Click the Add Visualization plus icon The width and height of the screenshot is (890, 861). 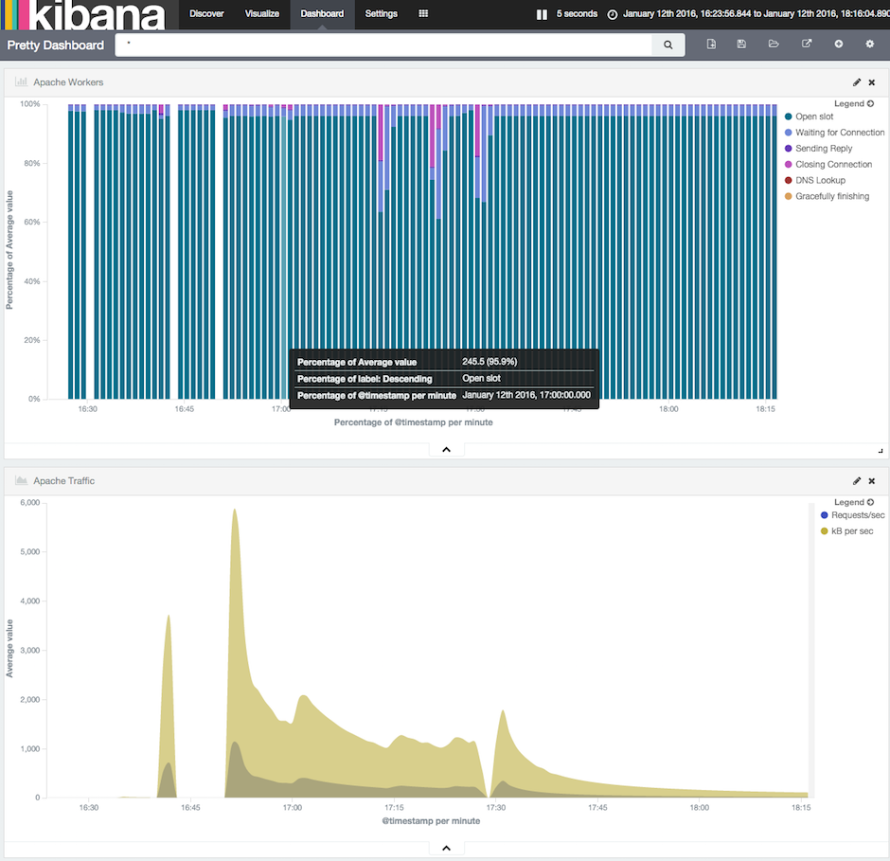pyautogui.click(x=838, y=45)
